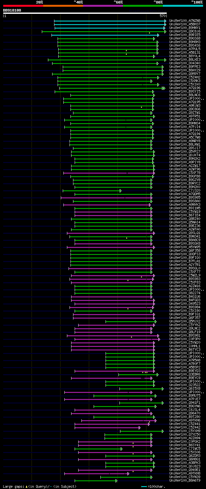Select the UniRef100_A7PUL5 label

184,49
